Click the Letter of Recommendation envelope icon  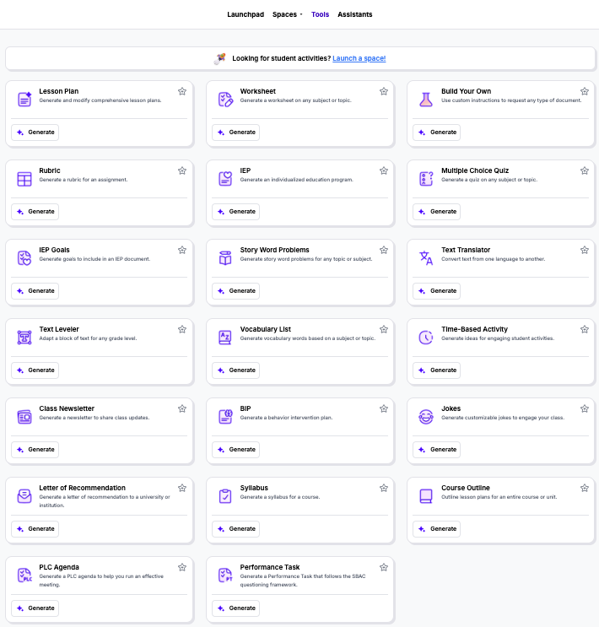(24, 496)
